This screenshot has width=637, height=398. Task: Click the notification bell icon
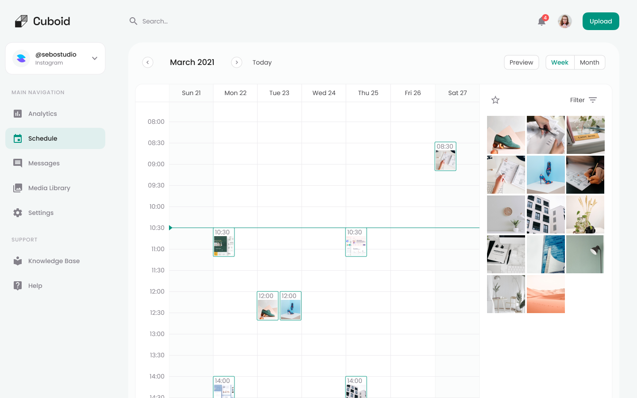pyautogui.click(x=541, y=21)
